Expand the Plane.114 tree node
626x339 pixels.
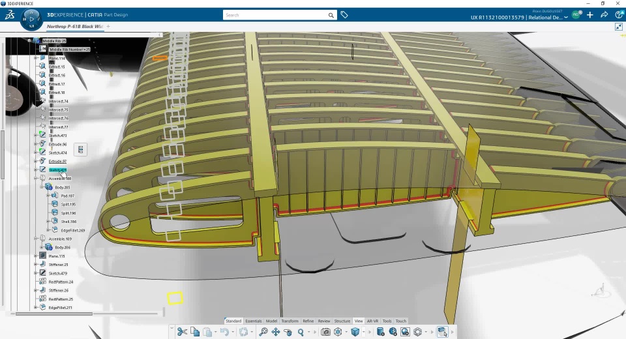[x=35, y=58]
